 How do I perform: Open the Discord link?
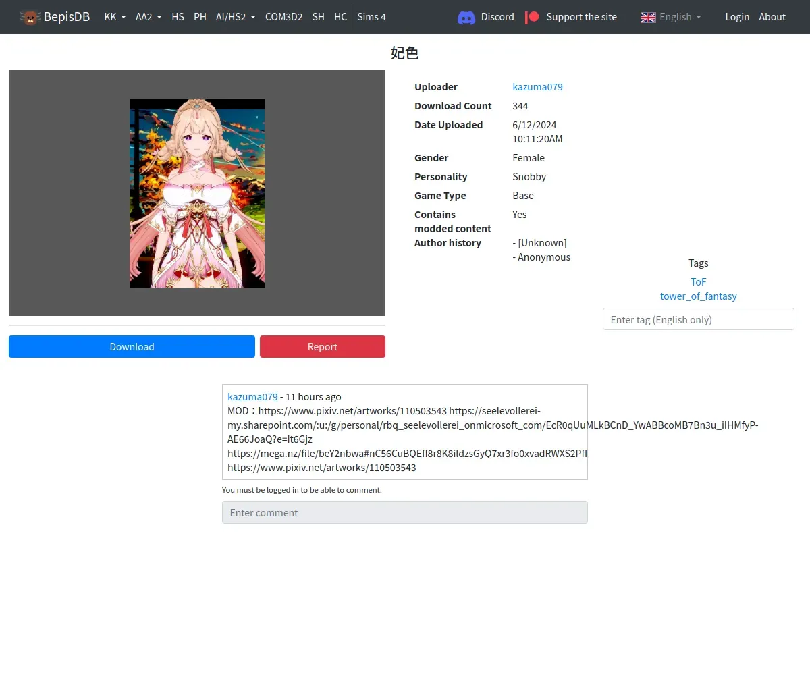tap(497, 17)
